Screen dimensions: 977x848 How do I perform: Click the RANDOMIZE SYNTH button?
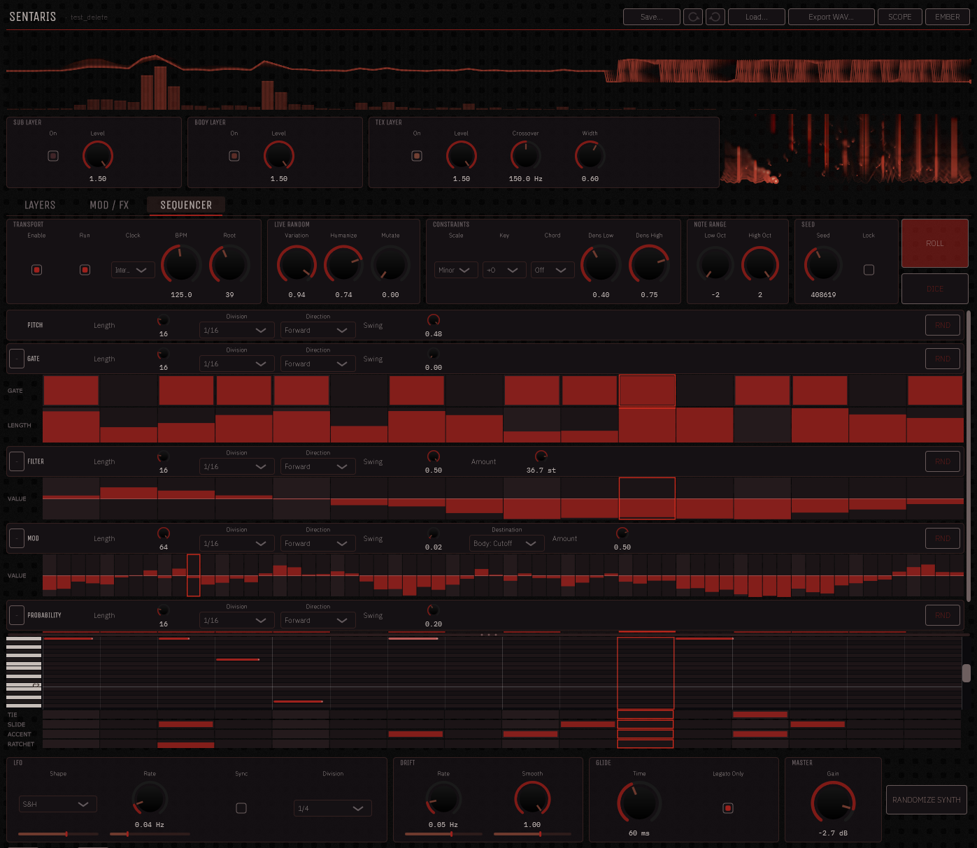click(x=927, y=800)
